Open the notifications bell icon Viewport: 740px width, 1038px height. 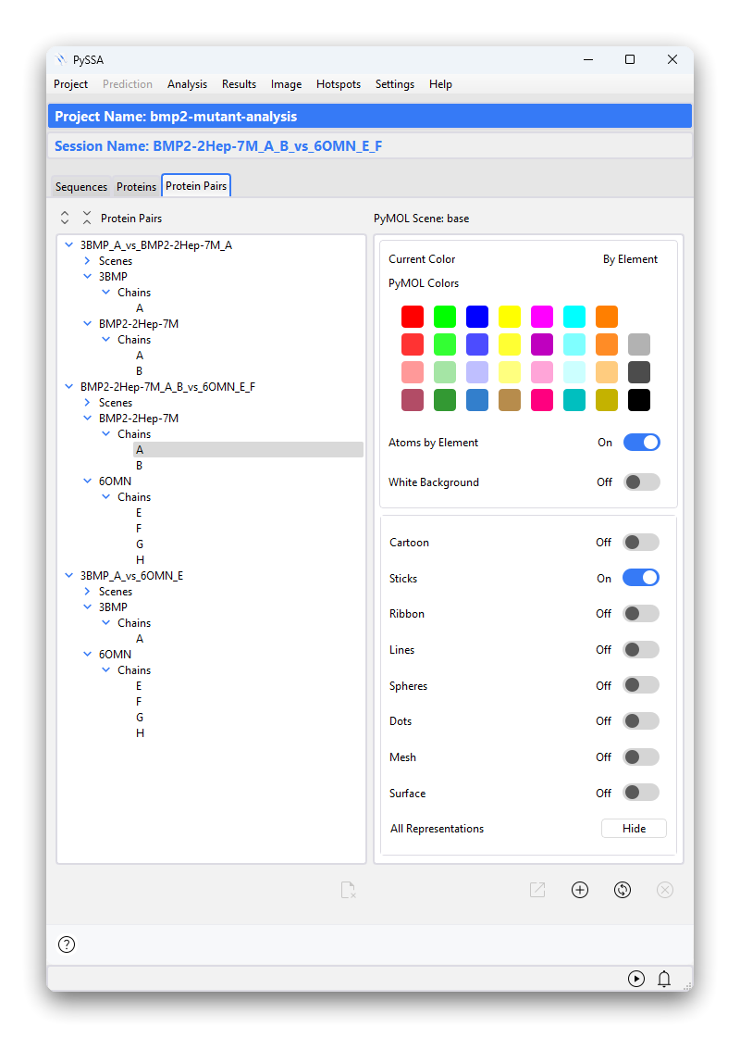664,979
